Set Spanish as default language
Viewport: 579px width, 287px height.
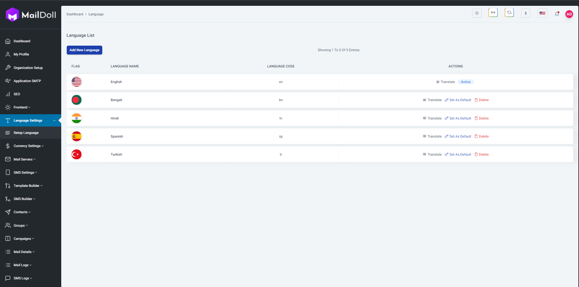click(458, 136)
